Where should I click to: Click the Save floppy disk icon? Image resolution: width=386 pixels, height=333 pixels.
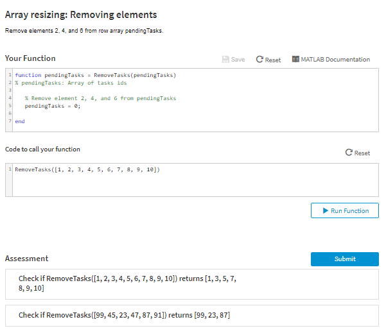[x=225, y=59]
